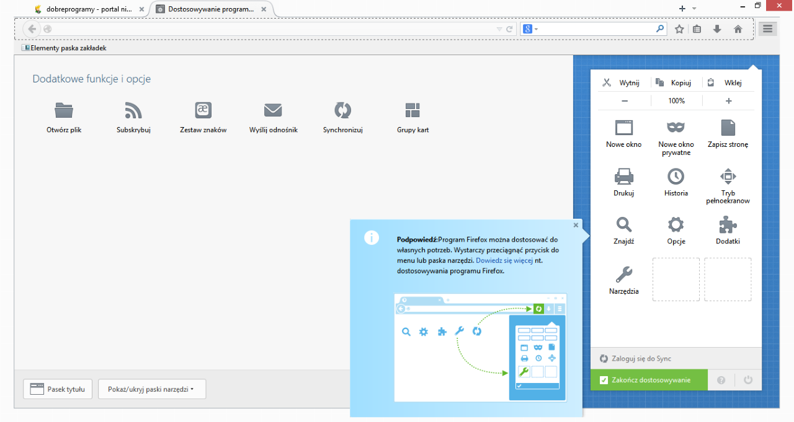This screenshot has height=422, width=794.
Task: Toggle Pasek tytułu visibility
Action: click(x=57, y=389)
